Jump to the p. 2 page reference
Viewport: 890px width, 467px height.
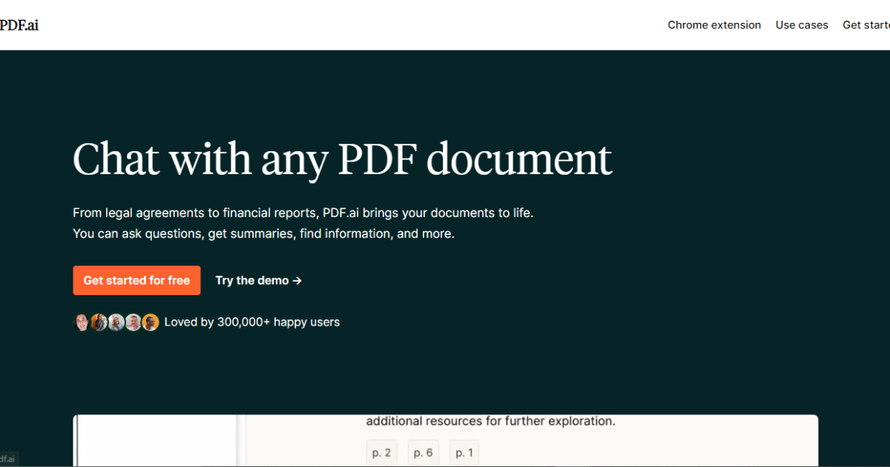point(381,453)
